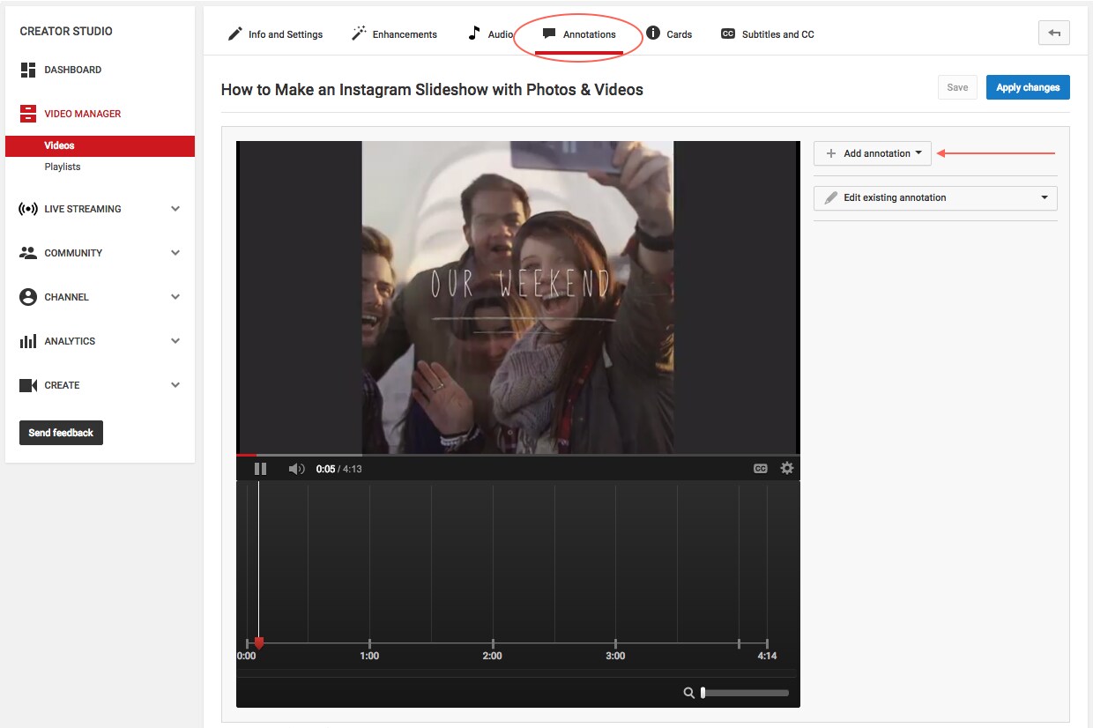The height and width of the screenshot is (728, 1093).
Task: Click the CC icon beside Subtitles and CC
Action: pos(728,33)
